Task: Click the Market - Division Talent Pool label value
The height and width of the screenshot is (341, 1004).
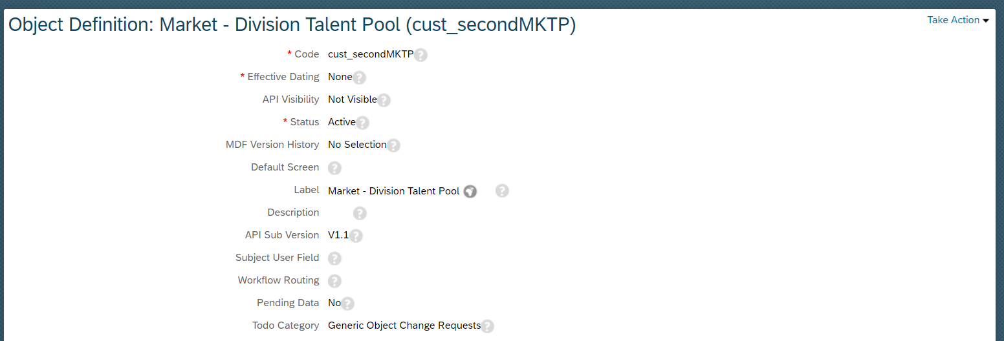Action: click(394, 191)
